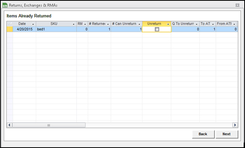
Task: Click the From ATF cell with 0
Action: 227,29
